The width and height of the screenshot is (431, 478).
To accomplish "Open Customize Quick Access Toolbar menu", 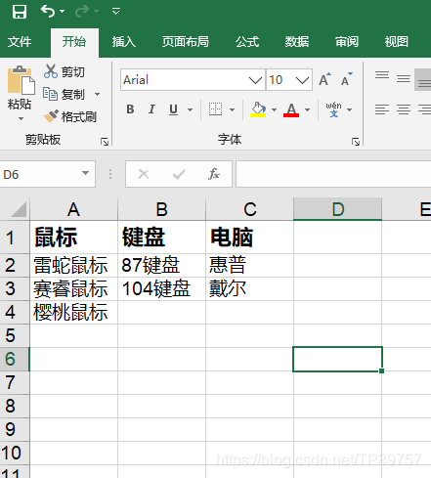I will click(x=115, y=12).
